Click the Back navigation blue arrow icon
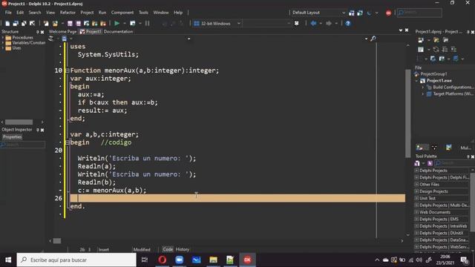The width and height of the screenshot is (475, 267). coord(313,23)
